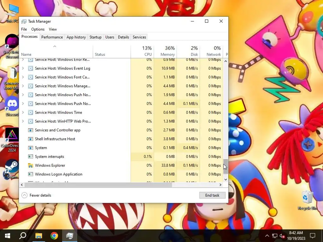Switch to the Startup tab

95,37
